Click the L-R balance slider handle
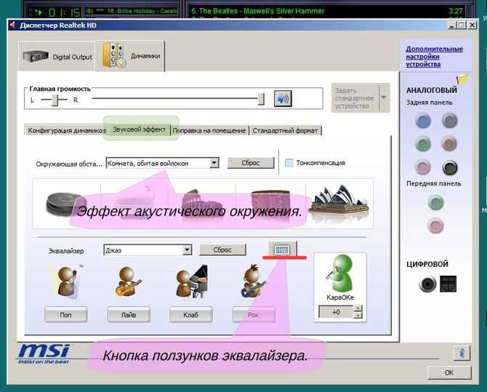 pyautogui.click(x=55, y=100)
